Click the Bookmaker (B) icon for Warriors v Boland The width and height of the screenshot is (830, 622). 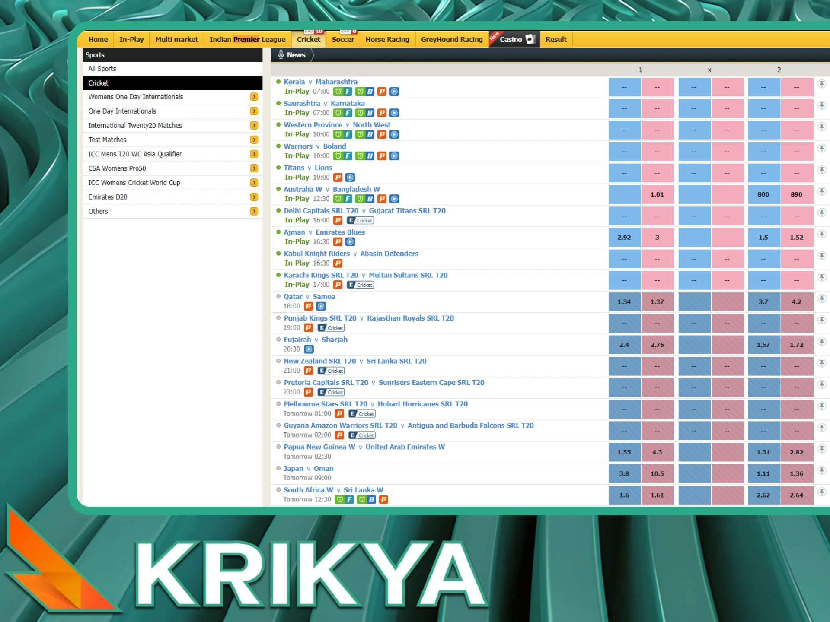tap(370, 156)
